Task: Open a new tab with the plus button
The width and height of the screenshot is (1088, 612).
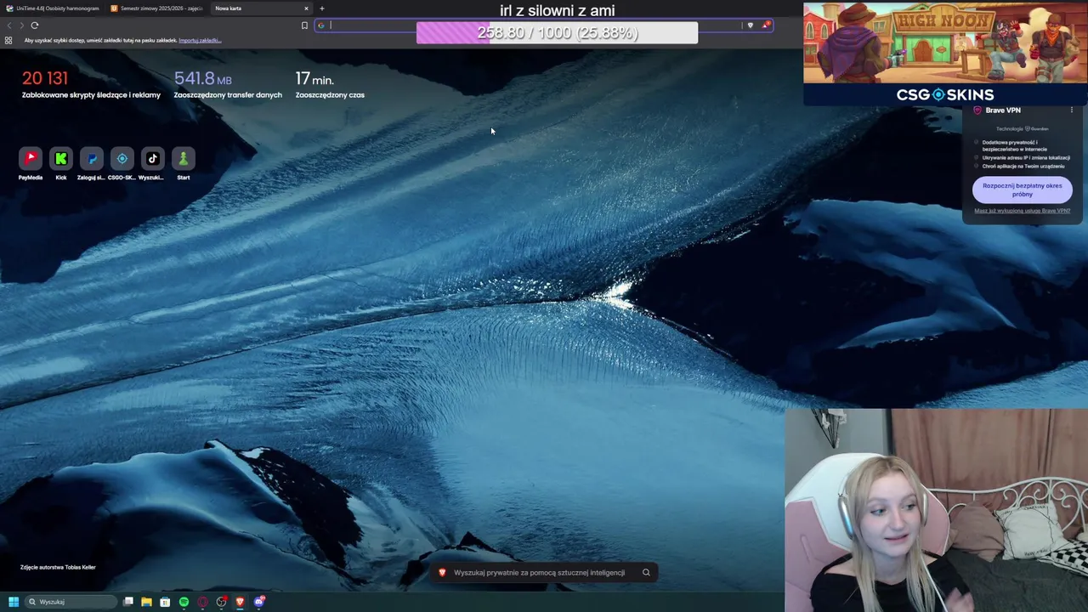Action: pyautogui.click(x=321, y=8)
